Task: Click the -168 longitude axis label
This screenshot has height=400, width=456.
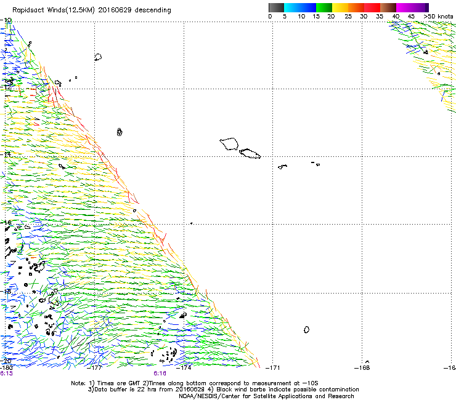Action: (x=362, y=368)
